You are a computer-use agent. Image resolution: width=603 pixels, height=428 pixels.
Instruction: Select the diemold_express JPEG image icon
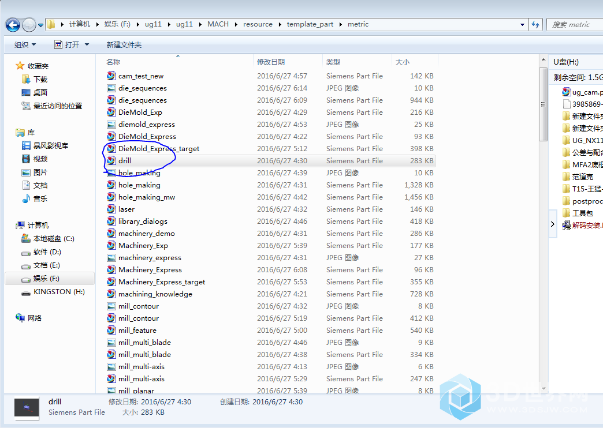[x=111, y=125]
